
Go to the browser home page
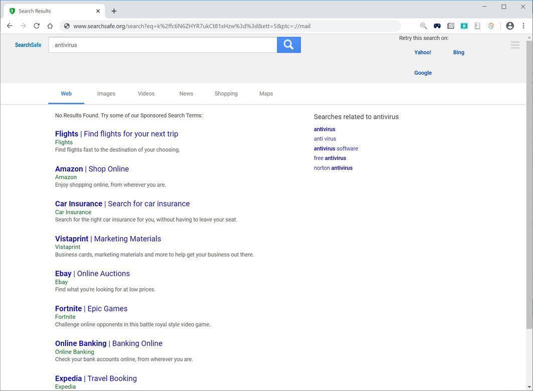tap(50, 26)
